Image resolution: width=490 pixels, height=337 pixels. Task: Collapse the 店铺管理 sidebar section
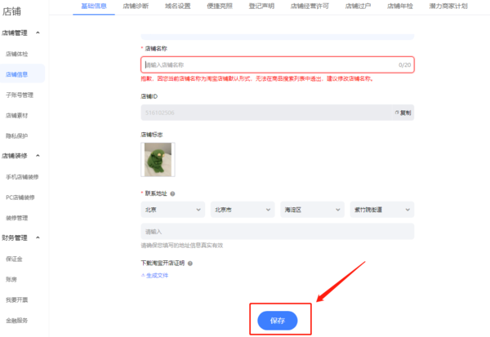tap(38, 33)
